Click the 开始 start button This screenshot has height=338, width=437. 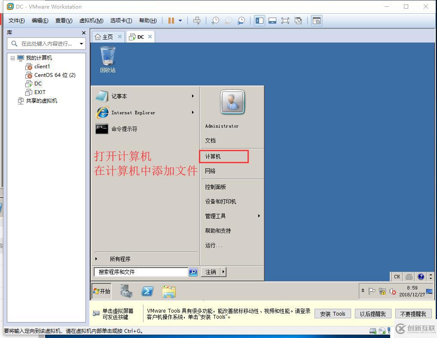tap(101, 291)
